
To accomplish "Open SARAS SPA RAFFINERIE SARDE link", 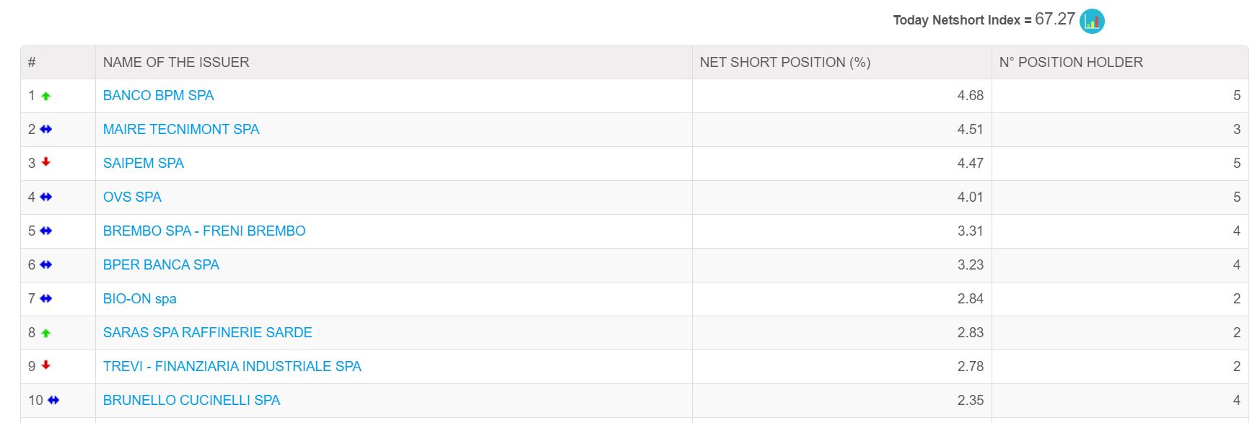I will pyautogui.click(x=208, y=332).
